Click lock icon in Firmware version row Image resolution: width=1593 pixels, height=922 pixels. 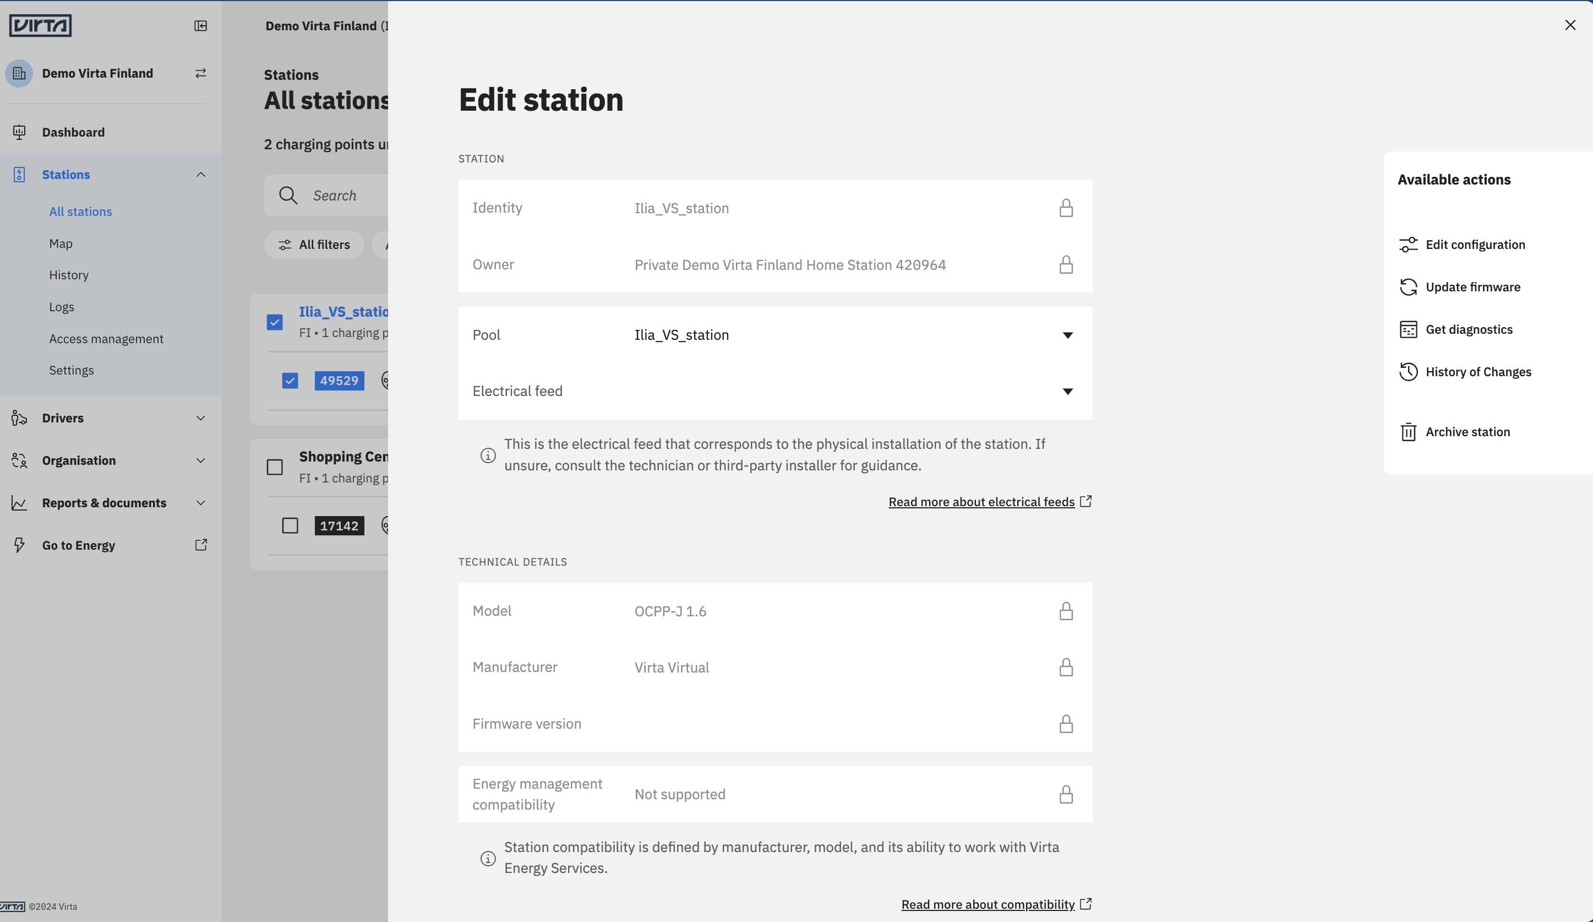pos(1066,723)
